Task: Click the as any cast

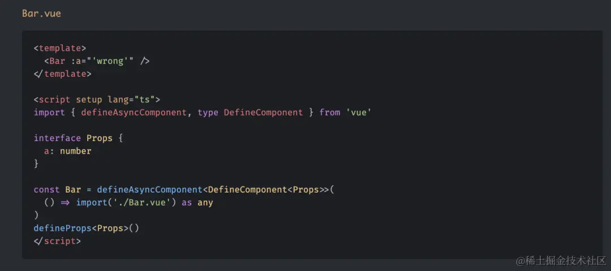Action: click(x=197, y=203)
